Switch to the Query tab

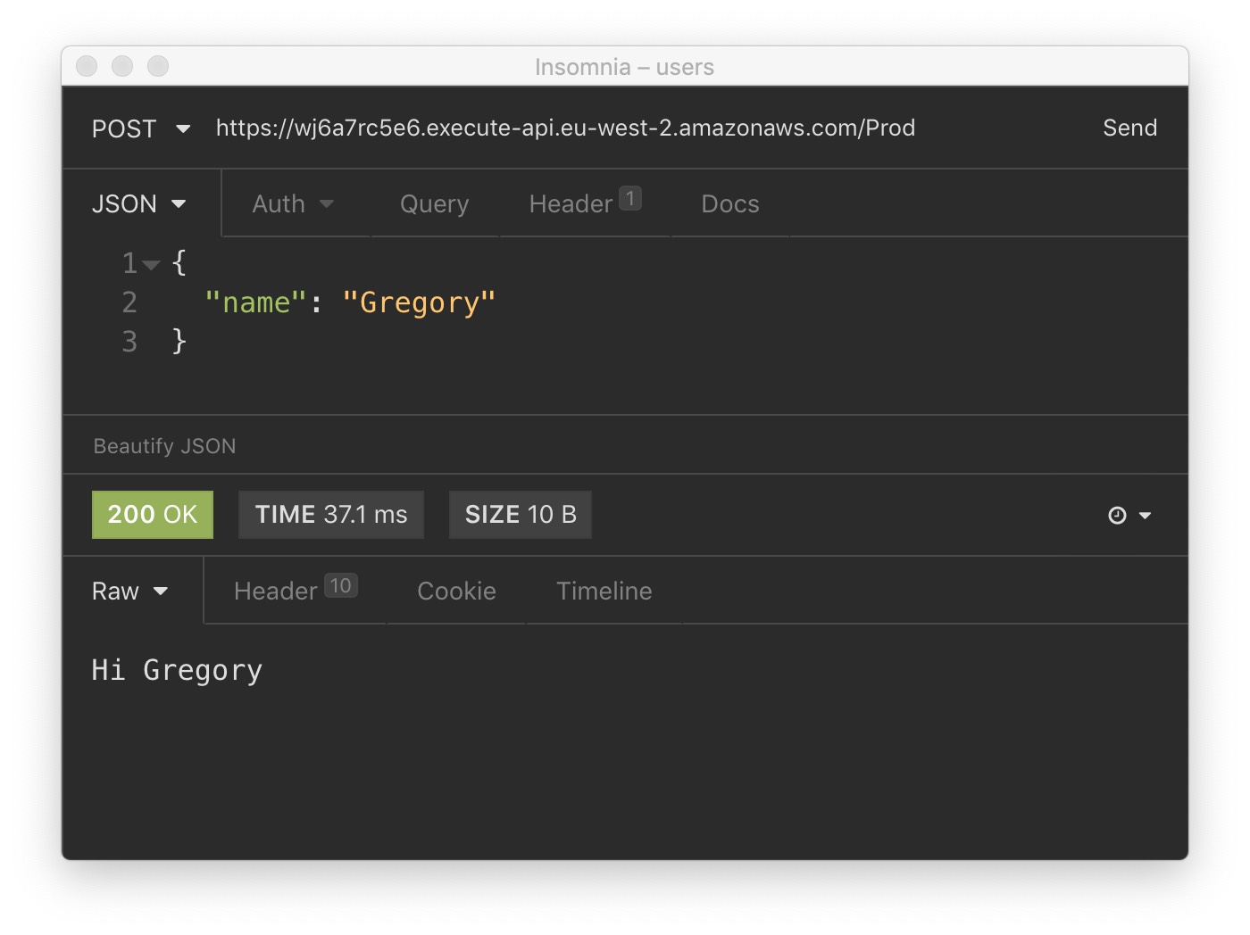(x=434, y=203)
